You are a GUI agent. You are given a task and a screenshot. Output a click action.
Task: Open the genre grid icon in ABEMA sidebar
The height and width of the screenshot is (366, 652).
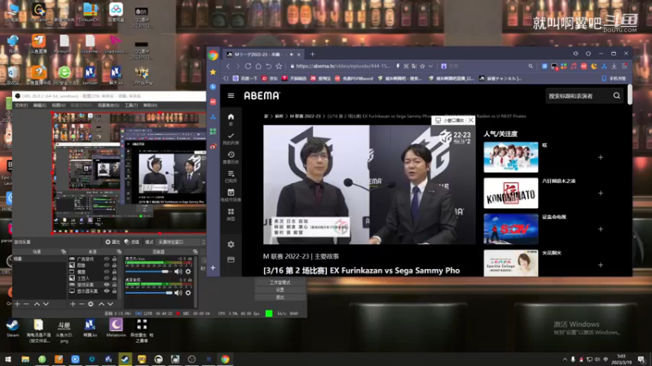[x=231, y=211]
